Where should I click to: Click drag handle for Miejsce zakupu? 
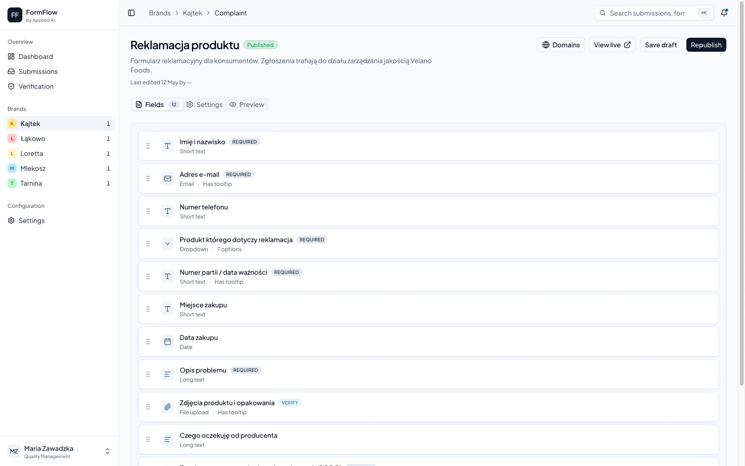pyautogui.click(x=148, y=309)
